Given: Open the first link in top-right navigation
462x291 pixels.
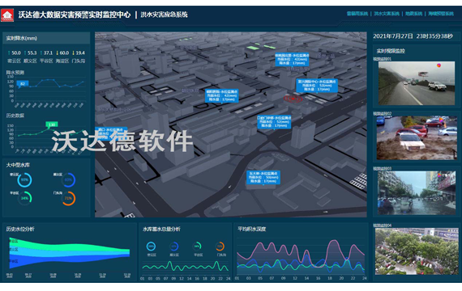Looking at the screenshot, I should [x=357, y=14].
